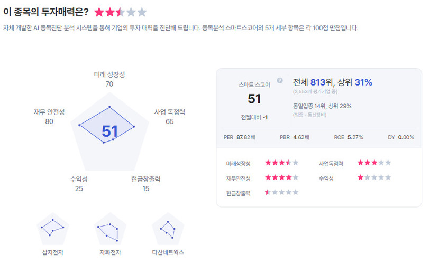
Task: Click the 다산네트웍스 pentagon chart thumbnail
Action: click(x=168, y=229)
